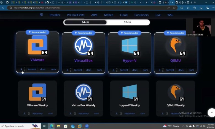Click the Windows taskbar search box

[21, 126]
